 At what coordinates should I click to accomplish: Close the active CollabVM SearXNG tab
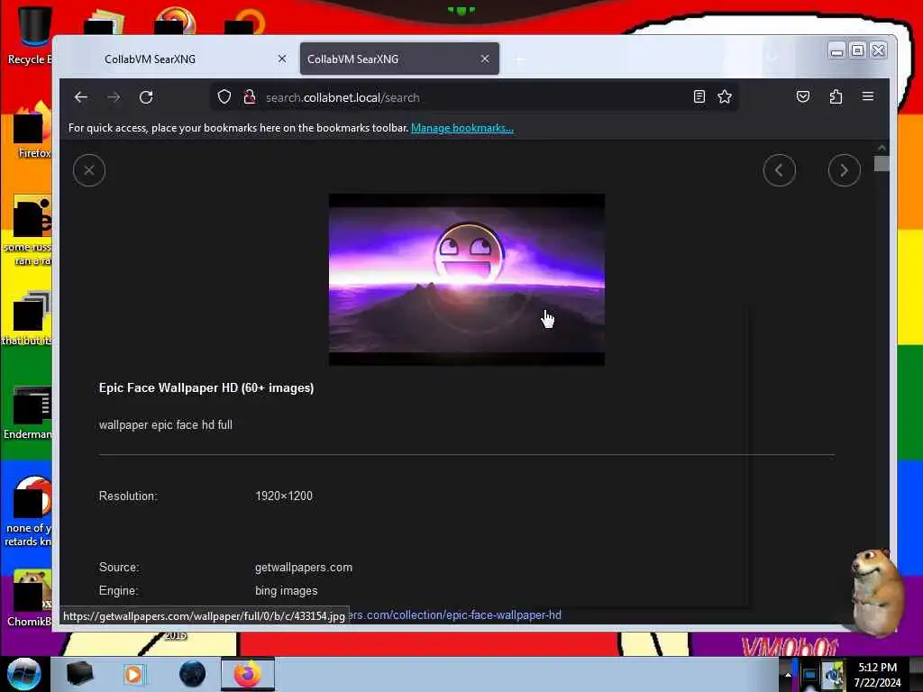point(484,59)
